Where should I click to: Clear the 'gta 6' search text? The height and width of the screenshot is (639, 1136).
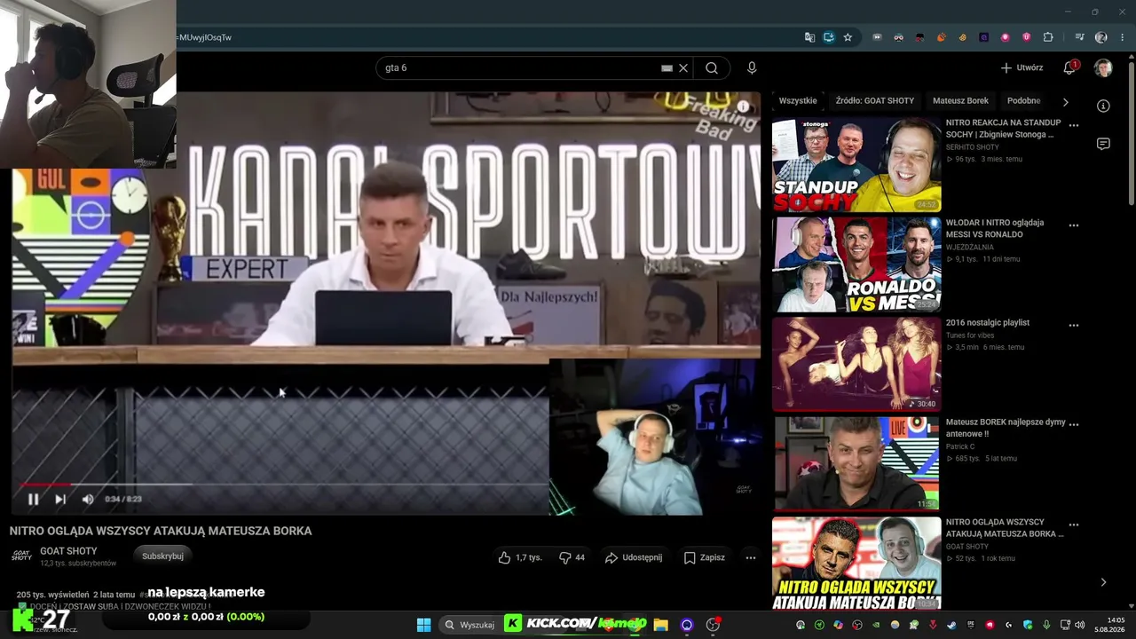tap(683, 67)
